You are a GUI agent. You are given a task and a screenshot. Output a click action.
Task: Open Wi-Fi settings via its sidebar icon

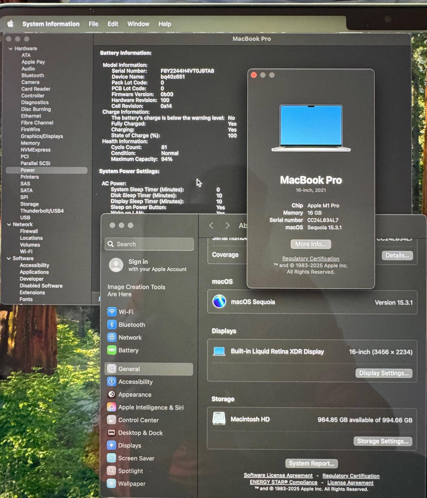112,312
